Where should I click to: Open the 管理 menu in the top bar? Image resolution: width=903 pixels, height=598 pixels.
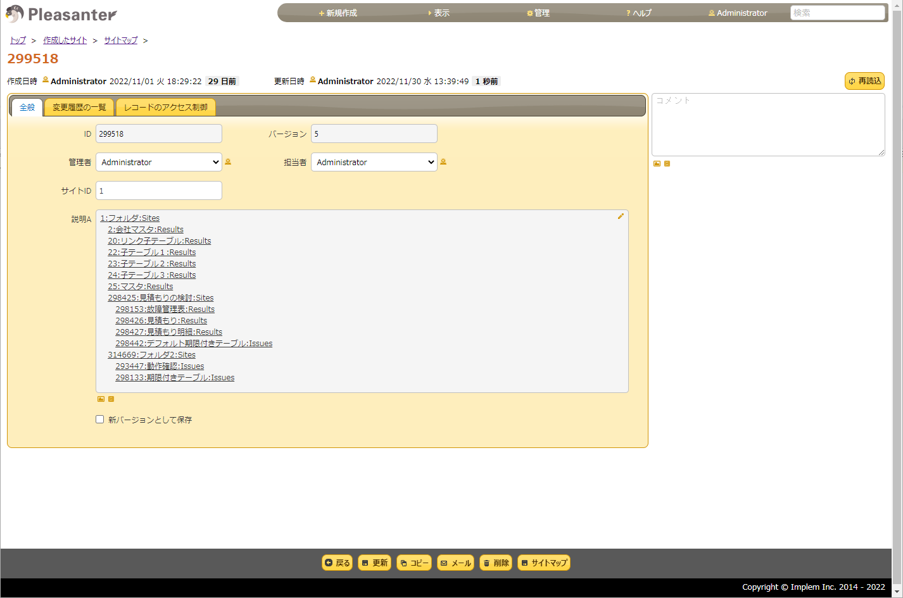pos(538,12)
